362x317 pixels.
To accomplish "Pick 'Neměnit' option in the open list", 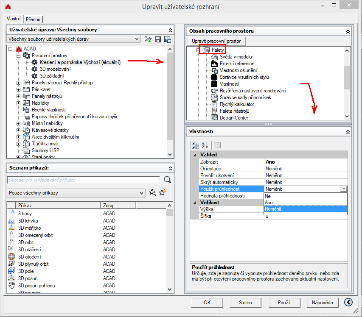I will coord(273,209).
